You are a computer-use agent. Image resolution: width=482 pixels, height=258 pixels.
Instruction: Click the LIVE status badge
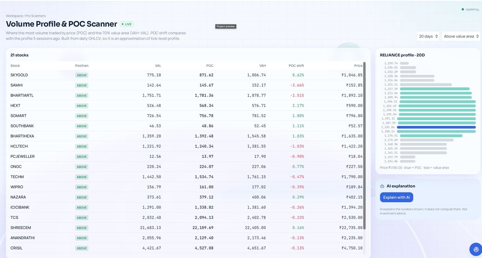127,24
